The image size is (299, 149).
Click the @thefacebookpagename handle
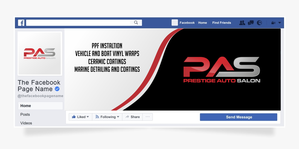pos(40,96)
